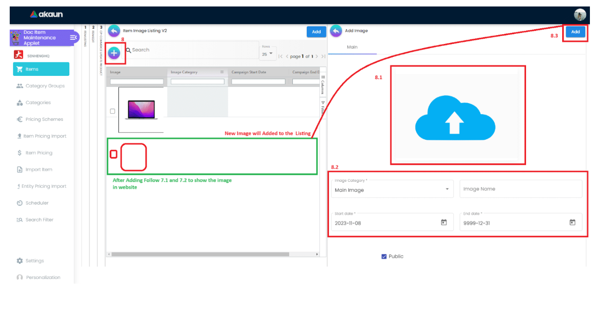Click the akaun logo in the header

(46, 14)
